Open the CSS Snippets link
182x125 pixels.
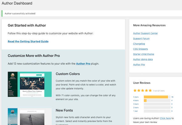pos(140,49)
